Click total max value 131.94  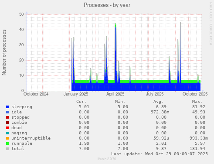(197, 149)
